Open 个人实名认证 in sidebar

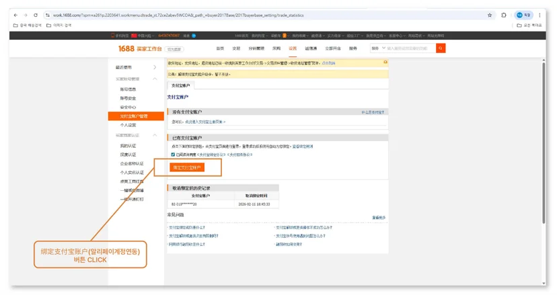coord(132,173)
